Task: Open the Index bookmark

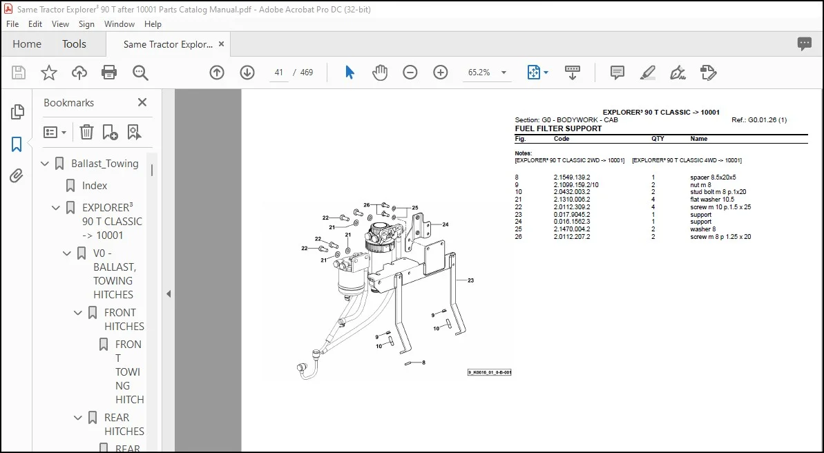Action: pyautogui.click(x=95, y=186)
